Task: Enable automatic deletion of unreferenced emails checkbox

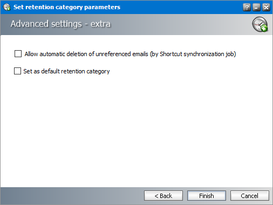Action: click(x=18, y=54)
